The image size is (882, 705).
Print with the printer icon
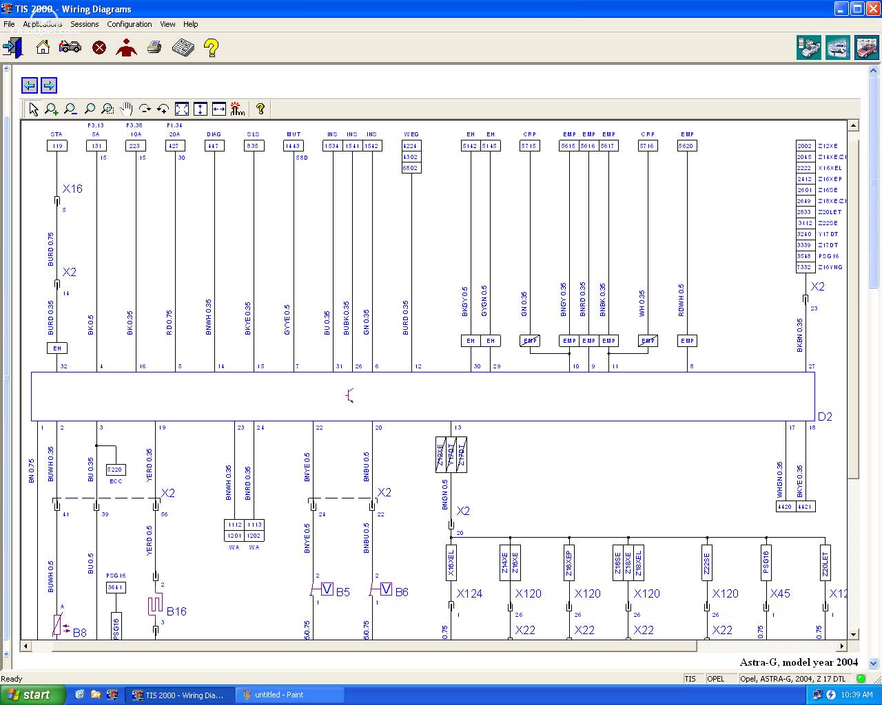(154, 48)
